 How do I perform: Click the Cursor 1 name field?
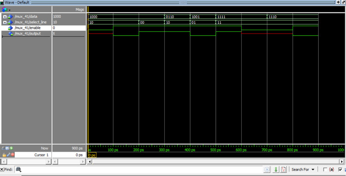[x=33, y=155]
